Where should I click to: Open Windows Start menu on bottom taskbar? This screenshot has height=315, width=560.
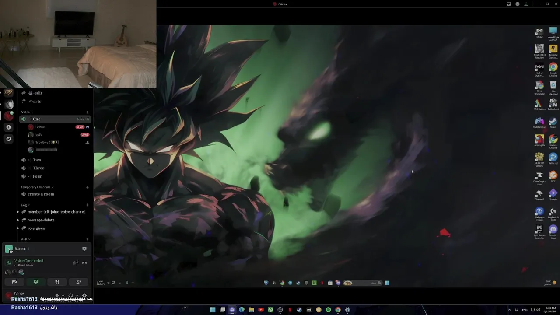[213, 310]
